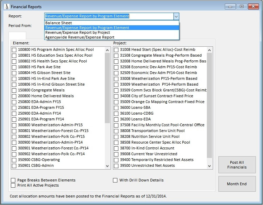263x205 pixels.
Task: Toggle Print All Active Projects
Action: [x=13, y=185]
